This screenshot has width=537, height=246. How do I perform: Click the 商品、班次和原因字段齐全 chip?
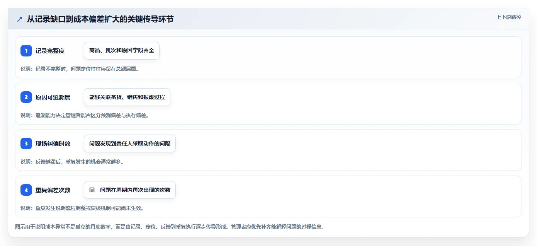tap(122, 51)
